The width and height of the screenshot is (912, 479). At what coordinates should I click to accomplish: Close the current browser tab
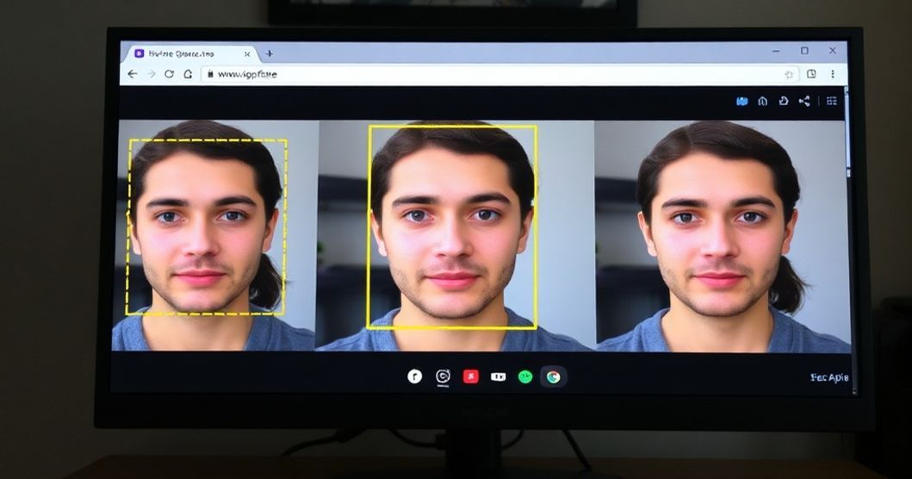[247, 54]
